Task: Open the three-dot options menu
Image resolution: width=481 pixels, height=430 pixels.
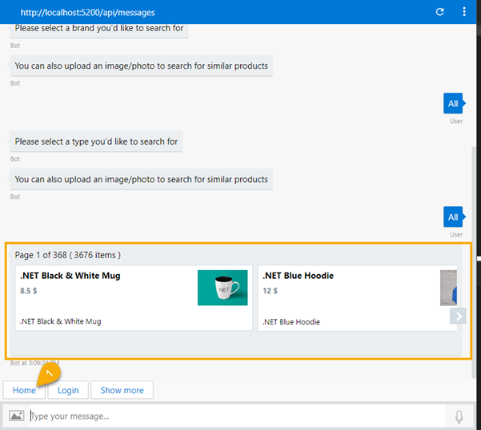Action: (464, 12)
